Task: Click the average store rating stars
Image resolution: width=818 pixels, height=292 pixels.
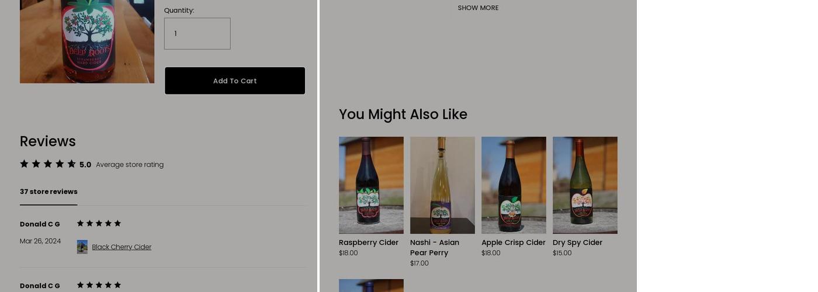Action: click(x=48, y=164)
